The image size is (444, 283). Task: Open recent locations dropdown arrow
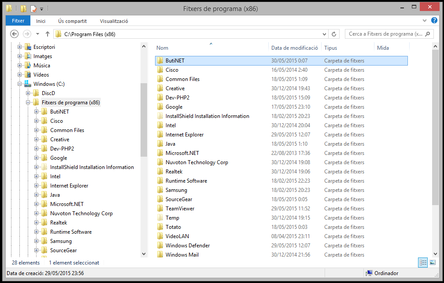coord(37,34)
